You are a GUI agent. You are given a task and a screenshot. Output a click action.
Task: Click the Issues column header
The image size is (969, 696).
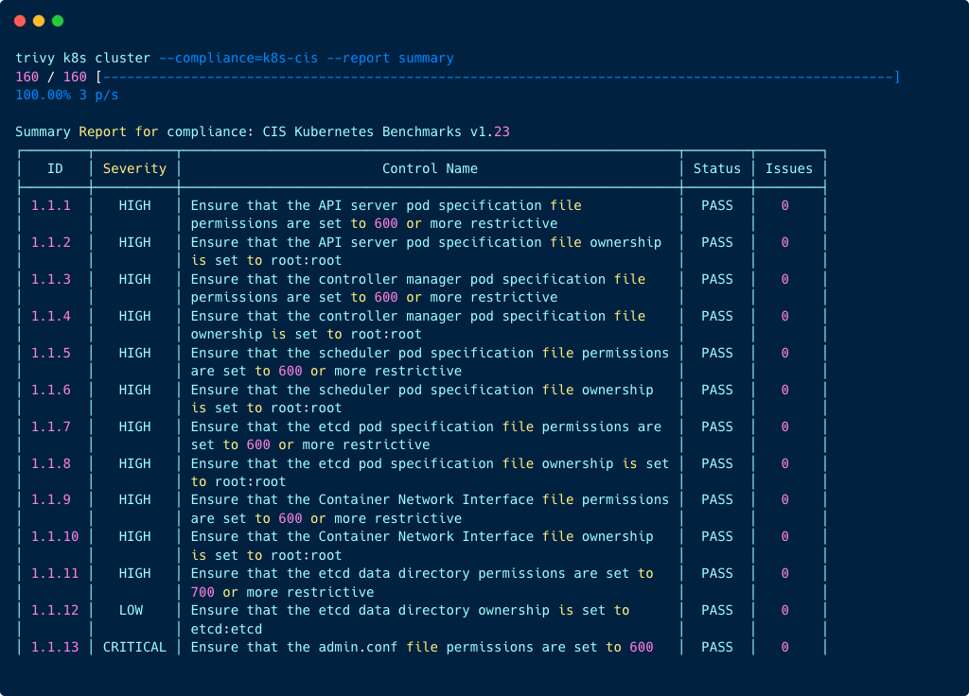(788, 168)
